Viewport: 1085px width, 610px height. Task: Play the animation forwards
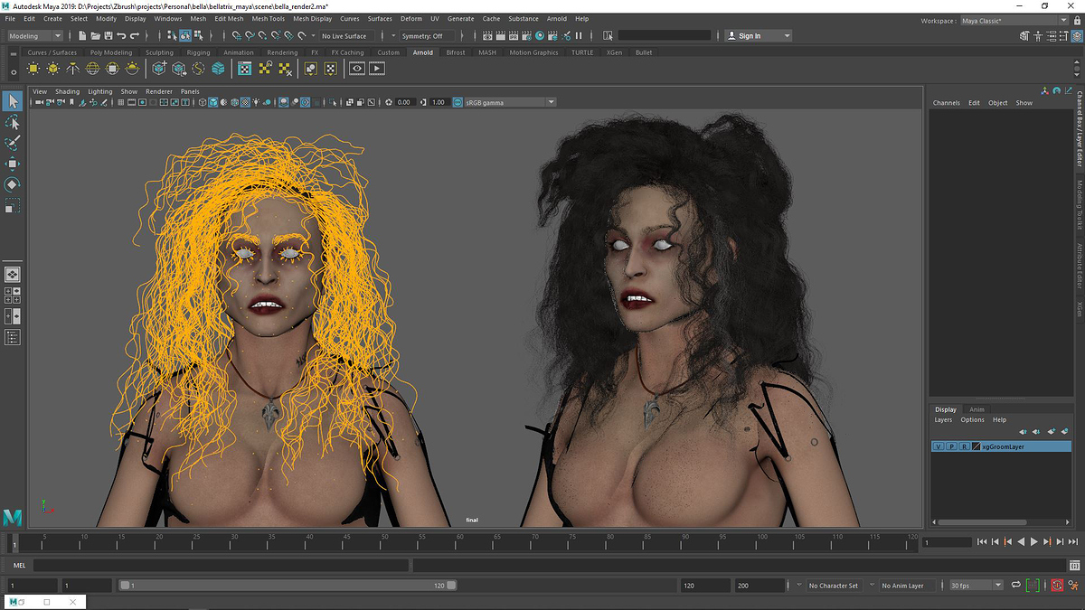pos(1033,541)
